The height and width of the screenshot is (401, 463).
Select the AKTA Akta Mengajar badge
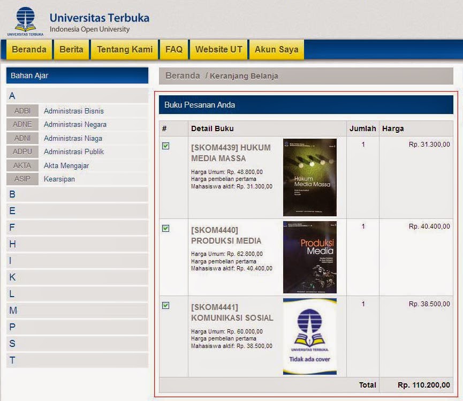click(x=22, y=165)
